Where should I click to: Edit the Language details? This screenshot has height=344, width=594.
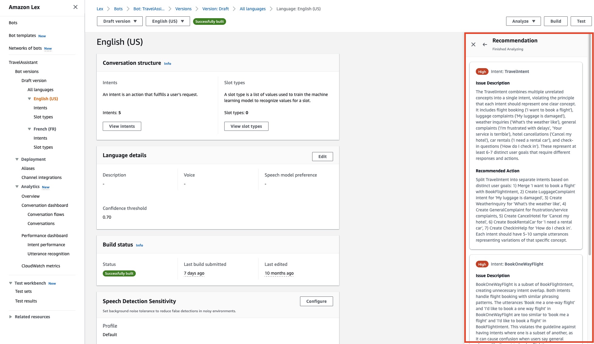click(x=322, y=157)
